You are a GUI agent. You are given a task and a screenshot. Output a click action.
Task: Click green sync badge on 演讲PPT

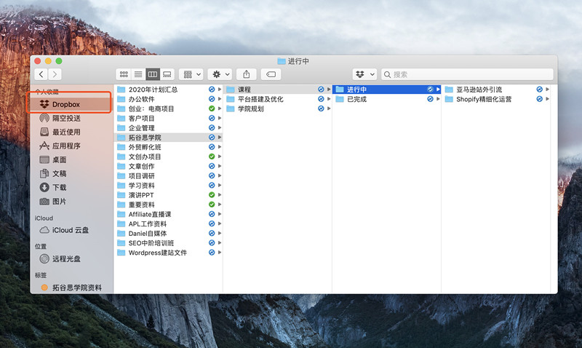[x=212, y=195]
